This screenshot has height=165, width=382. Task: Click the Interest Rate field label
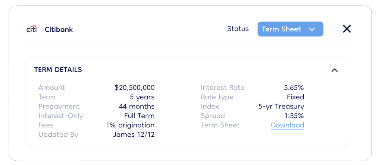click(222, 88)
